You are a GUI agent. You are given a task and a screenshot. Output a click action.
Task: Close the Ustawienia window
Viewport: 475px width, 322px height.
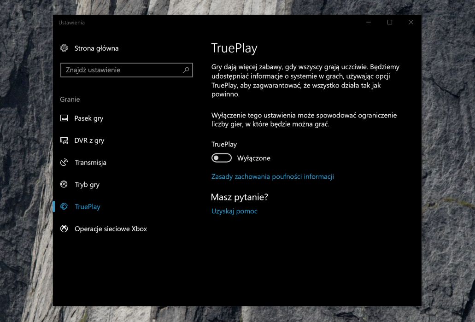coord(411,22)
